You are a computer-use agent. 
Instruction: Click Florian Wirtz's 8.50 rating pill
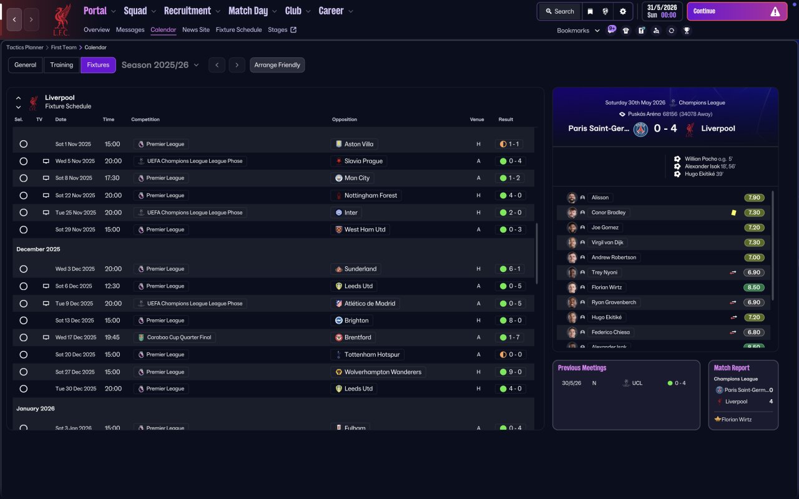point(754,288)
